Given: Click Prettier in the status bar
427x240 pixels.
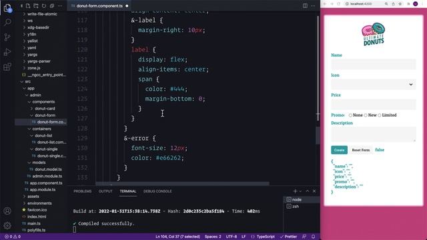Looking at the screenshot, I should click(289, 237).
